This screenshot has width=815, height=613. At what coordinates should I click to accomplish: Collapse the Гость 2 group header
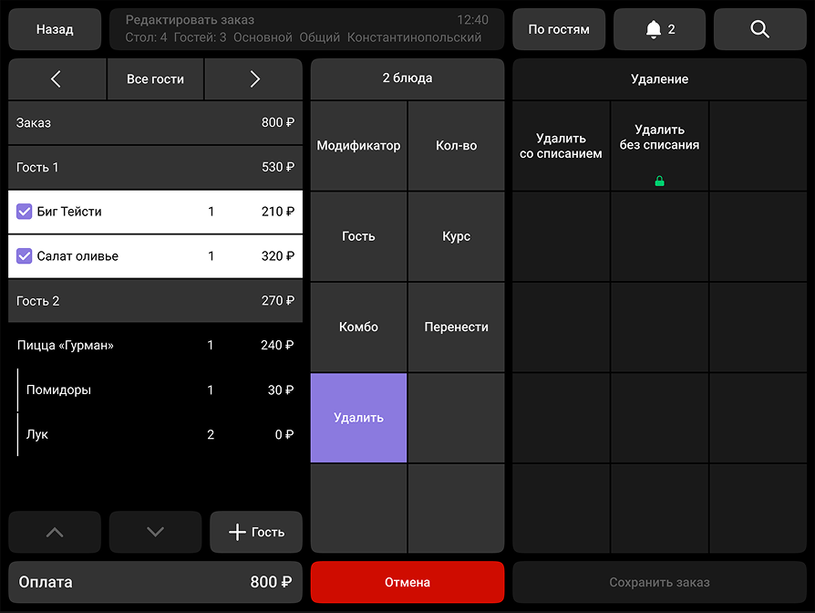(155, 301)
